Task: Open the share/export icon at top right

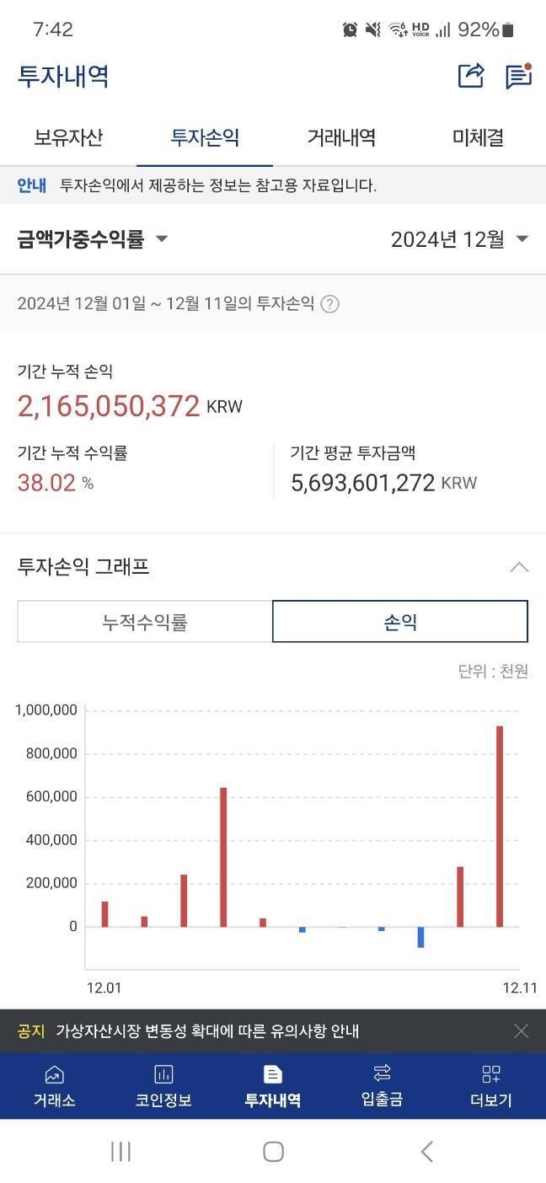Action: pyautogui.click(x=471, y=75)
